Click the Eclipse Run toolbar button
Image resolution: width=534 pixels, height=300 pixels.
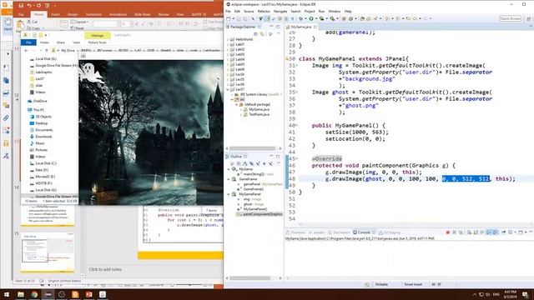click(x=311, y=18)
